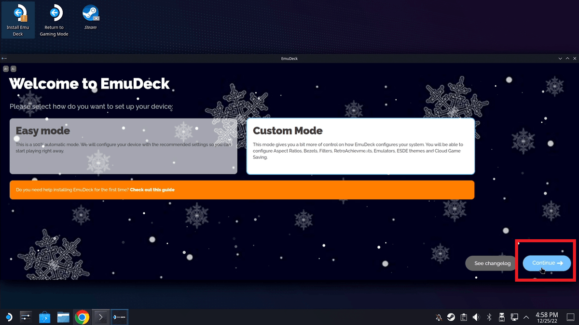Open notifications bell in system tray
The width and height of the screenshot is (579, 325).
439,317
